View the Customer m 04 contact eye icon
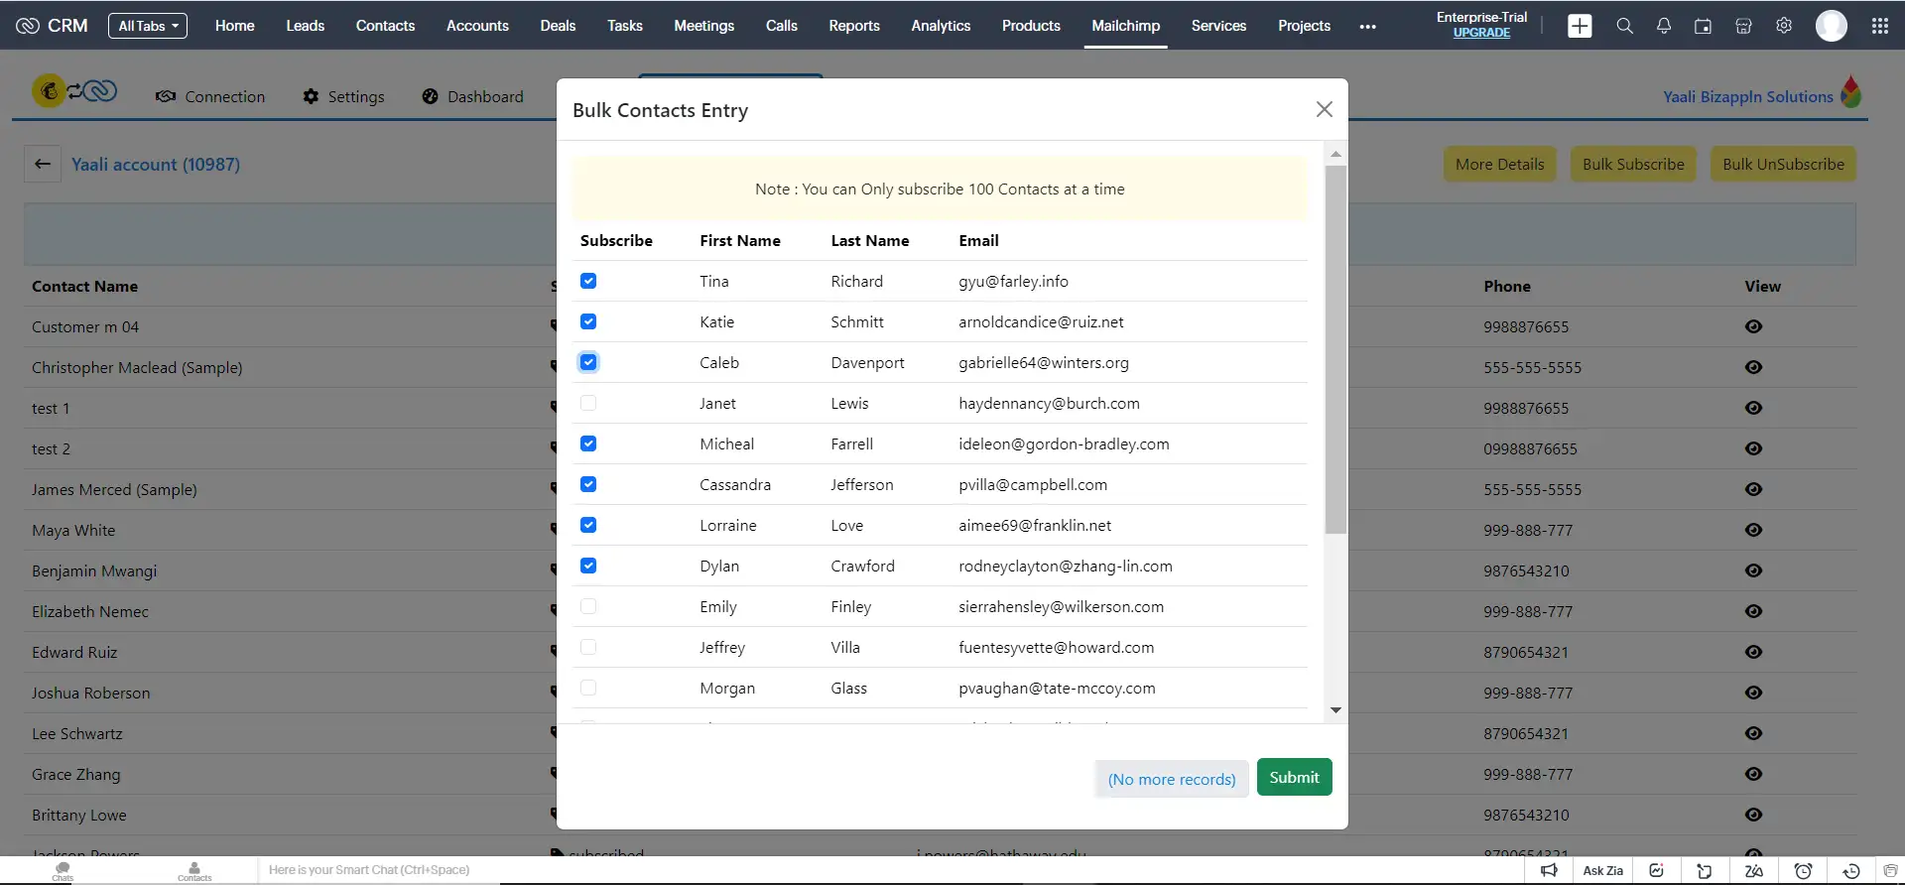1905x885 pixels. [x=1754, y=326]
